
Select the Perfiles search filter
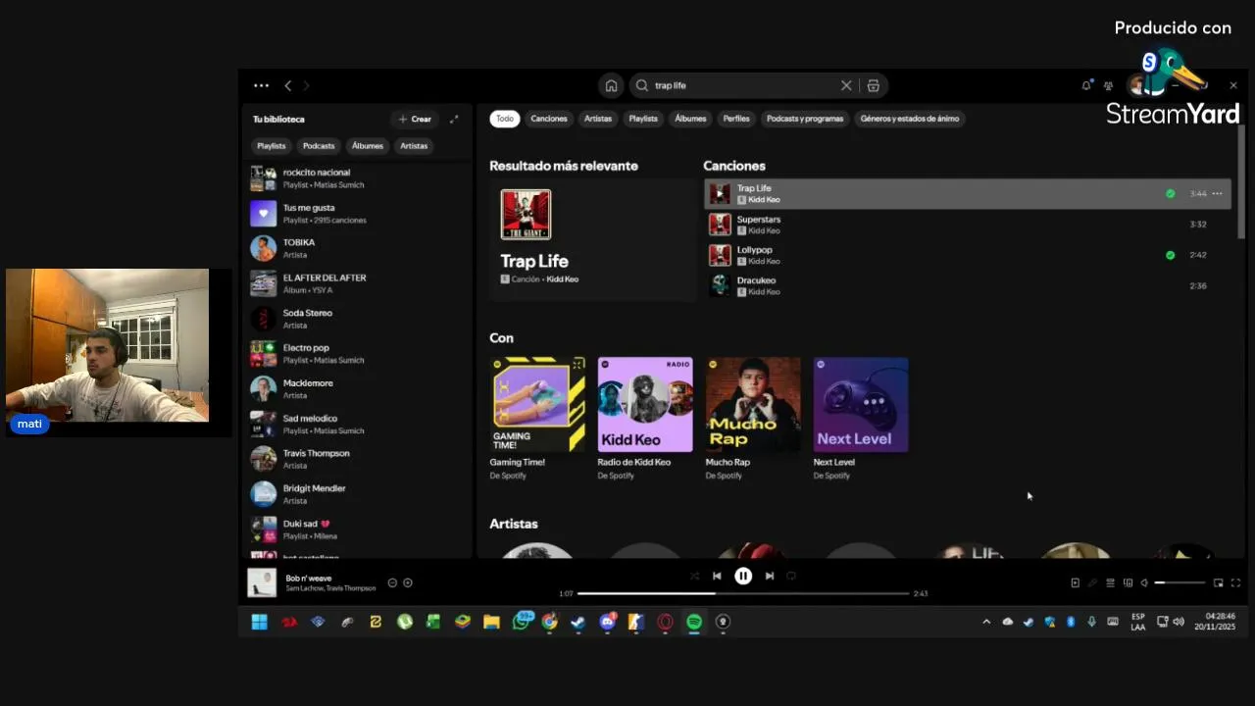[x=736, y=119]
